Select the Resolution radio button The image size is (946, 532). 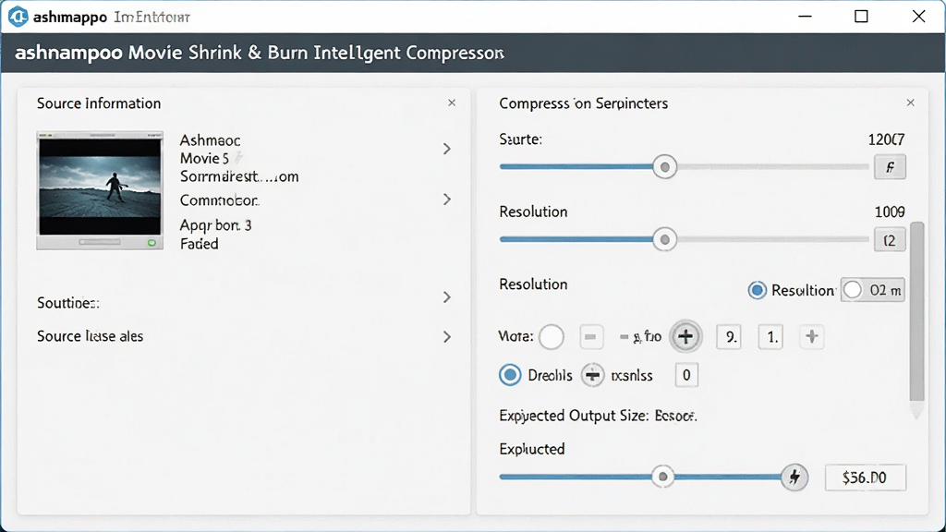point(757,290)
